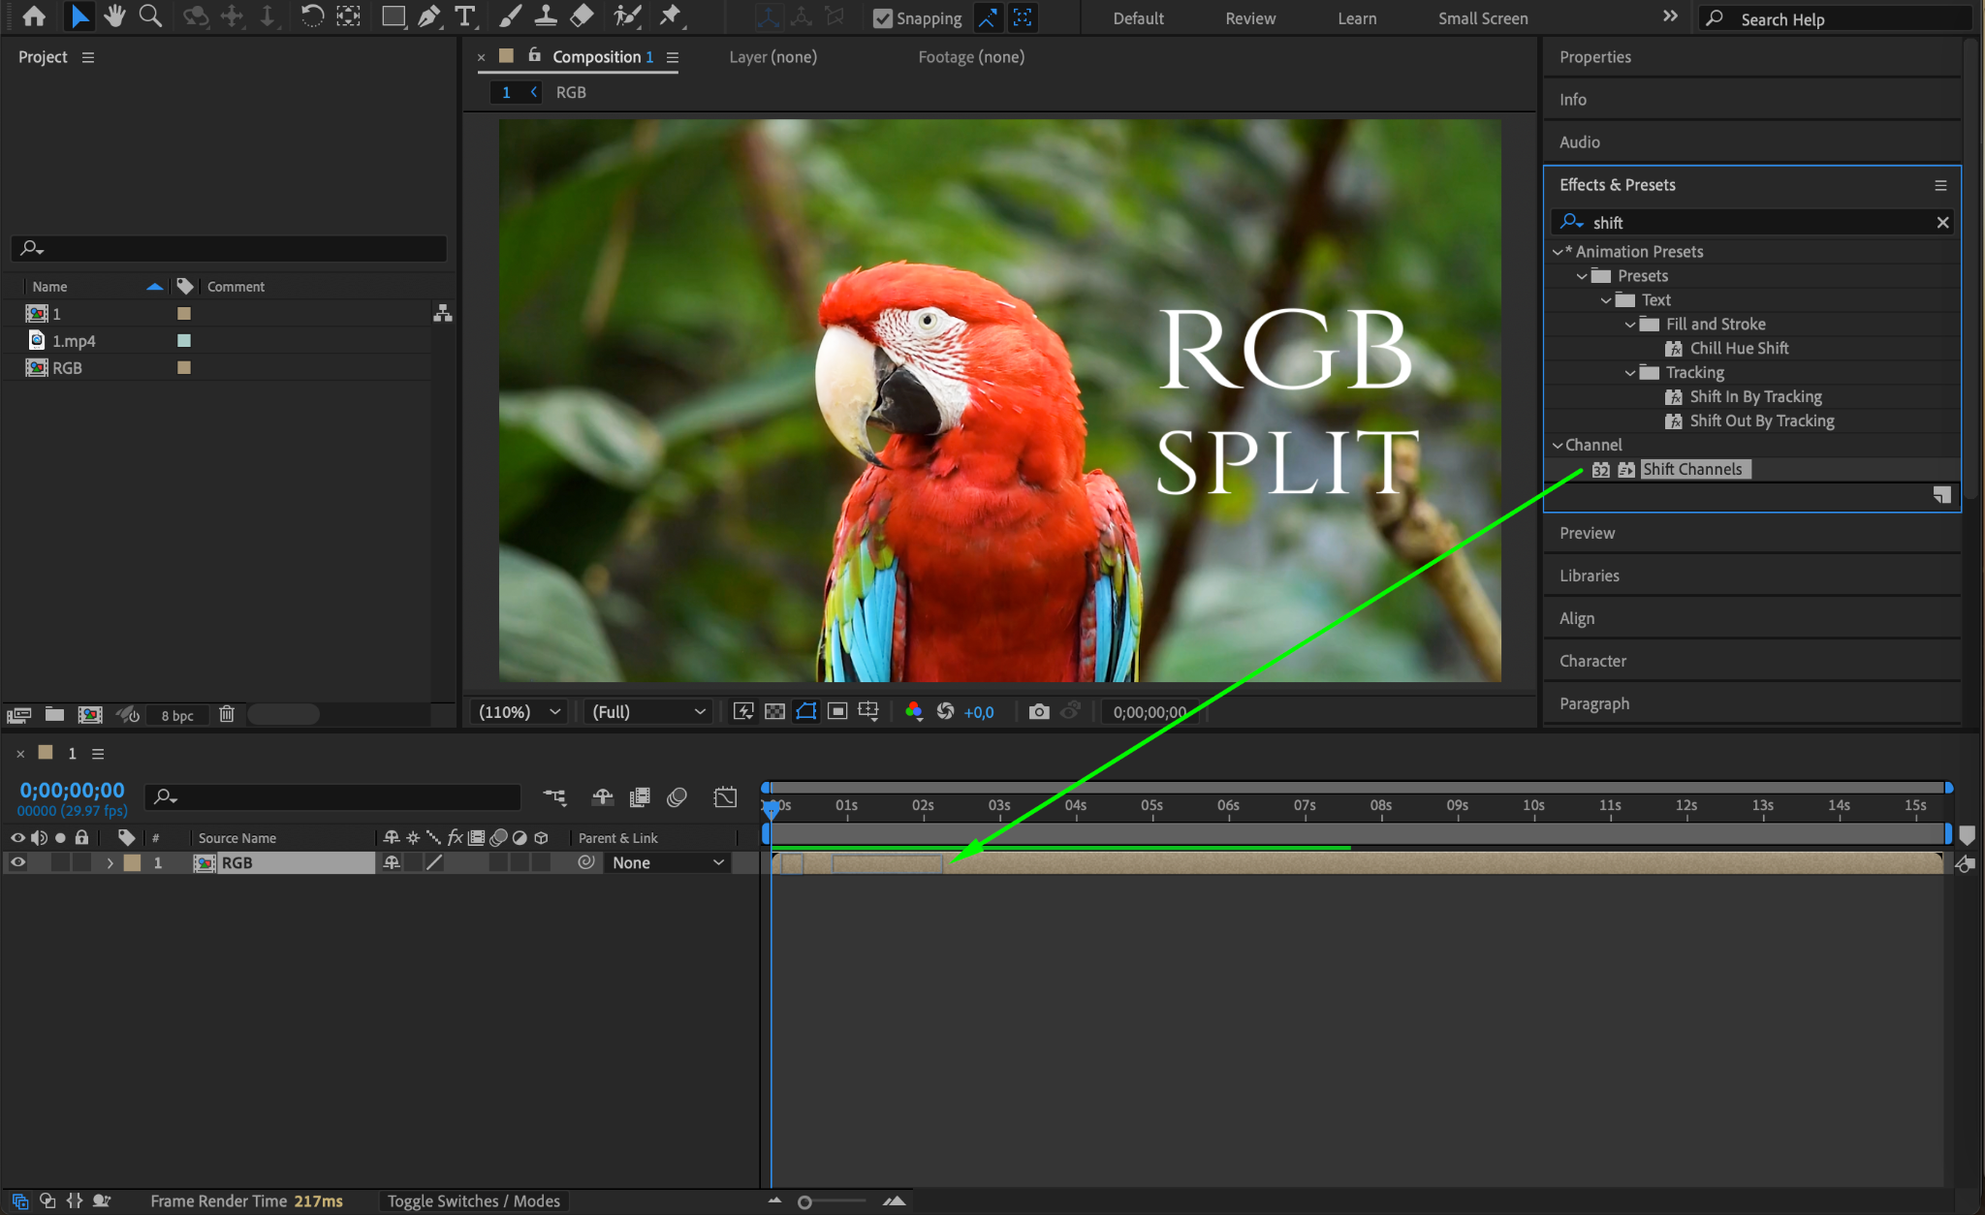Delete selected item with trash icon
Screen dimensions: 1985x1215
coord(226,714)
